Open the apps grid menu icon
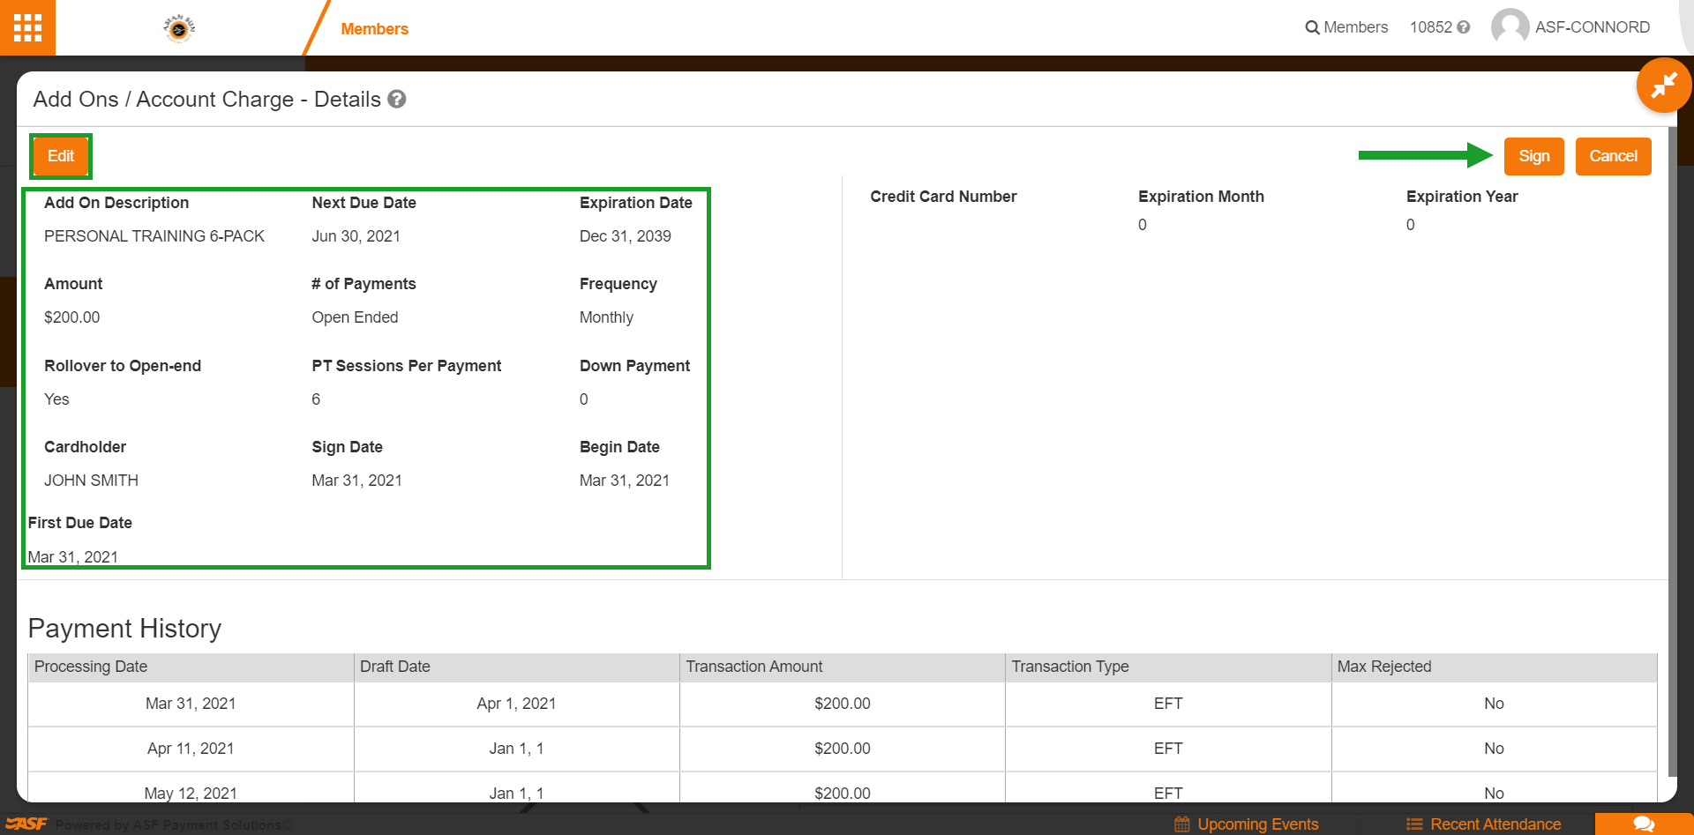 [27, 27]
